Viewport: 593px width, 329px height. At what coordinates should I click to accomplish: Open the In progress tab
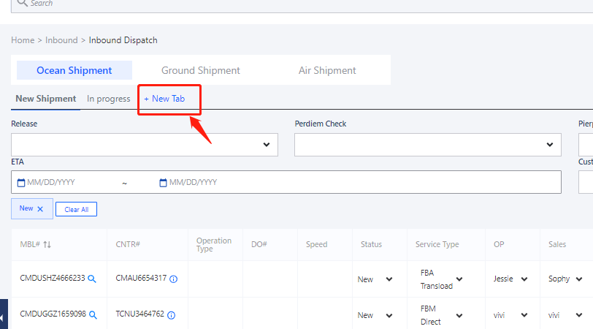pos(108,99)
